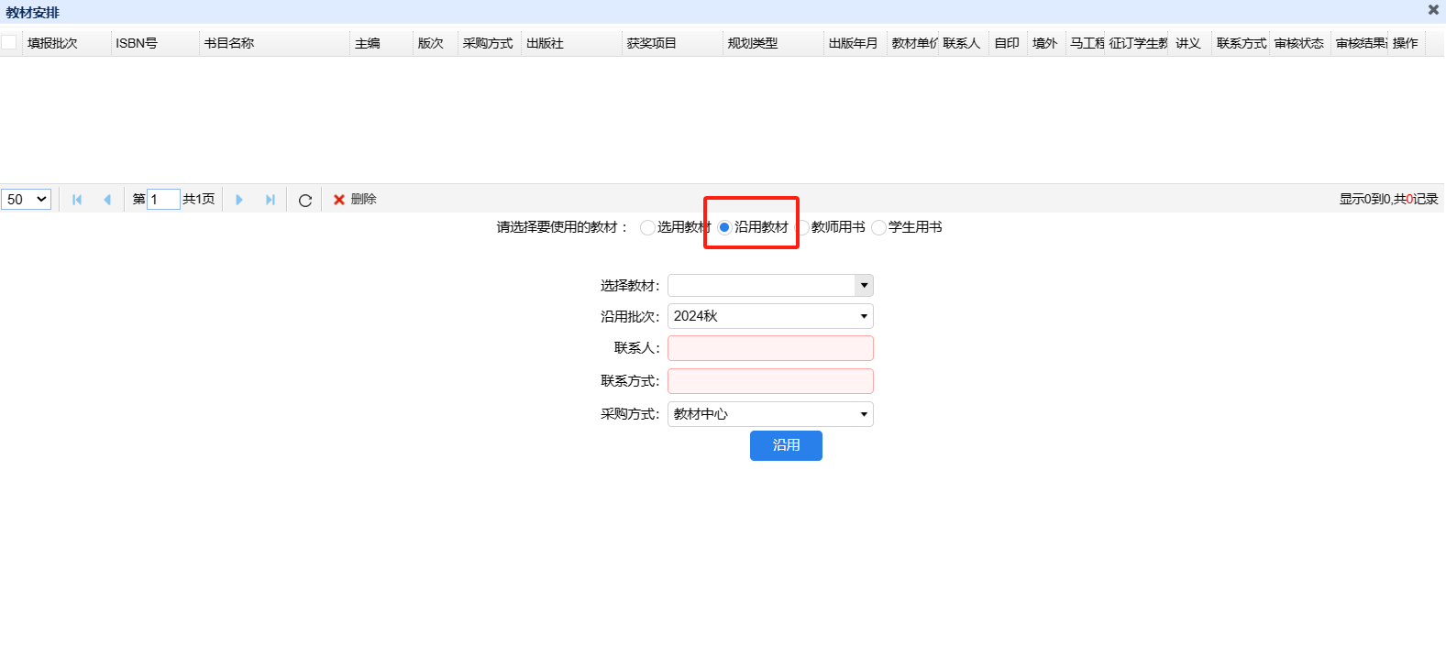Click the red 删除 delete icon
Image resolution: width=1446 pixels, height=645 pixels.
(x=339, y=200)
